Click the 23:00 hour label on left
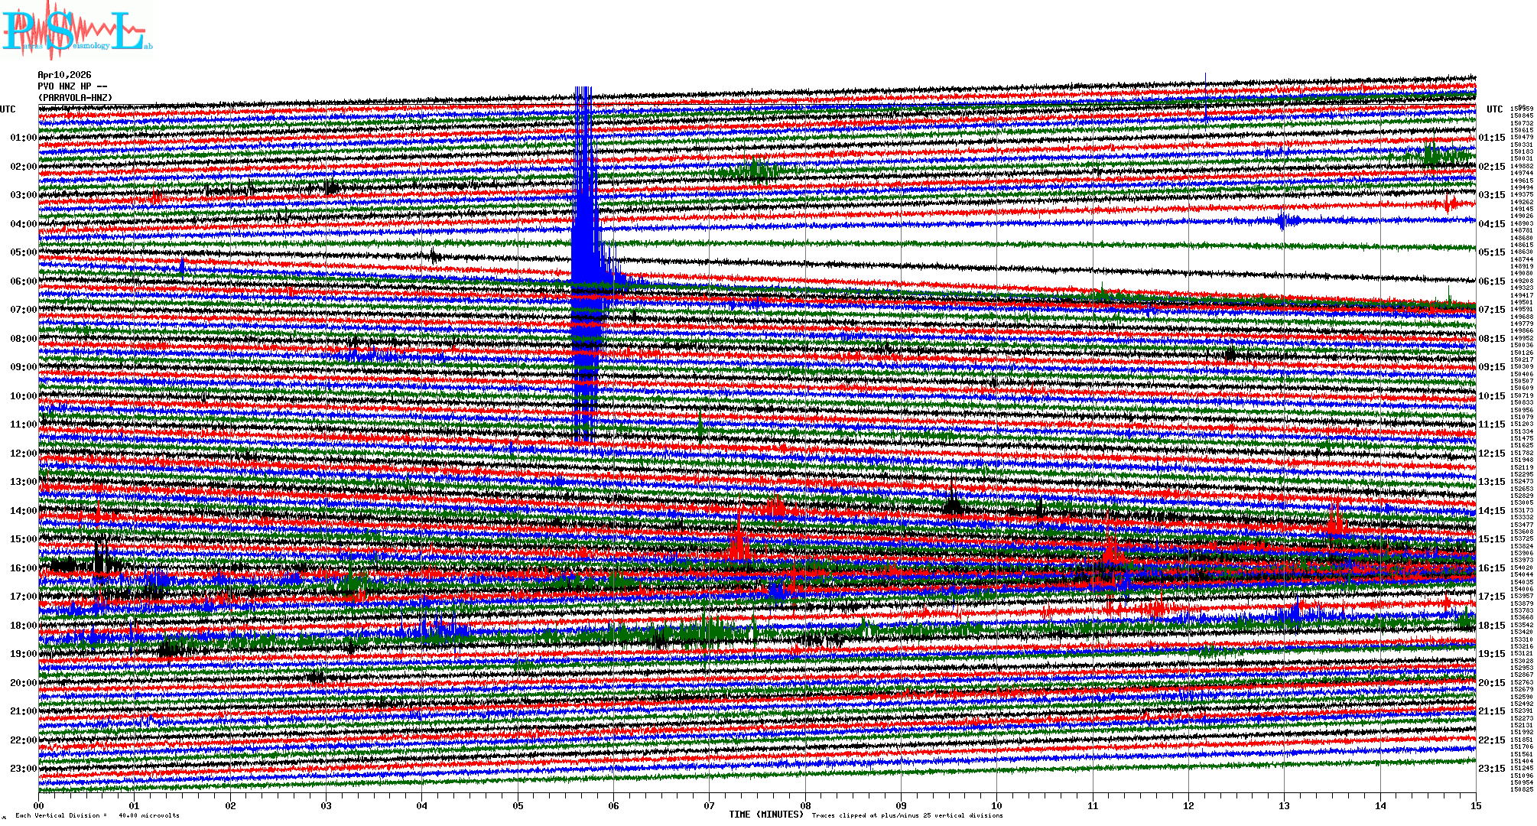The width and height of the screenshot is (1537, 826). point(23,769)
